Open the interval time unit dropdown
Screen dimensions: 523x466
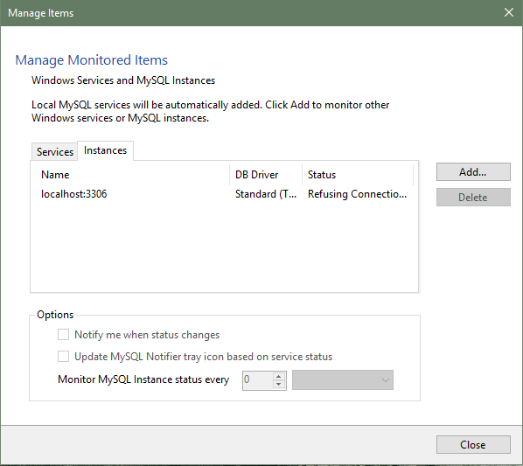pyautogui.click(x=343, y=379)
